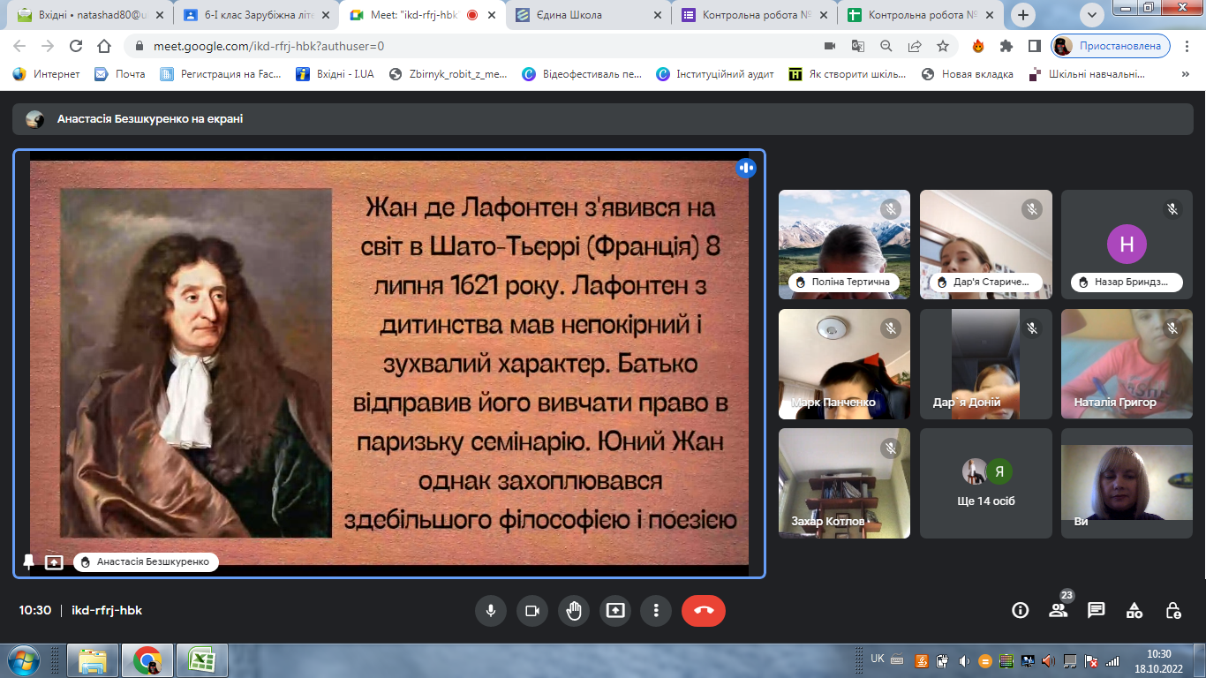Click the flame extension icon
Image resolution: width=1206 pixels, height=678 pixels.
pyautogui.click(x=978, y=46)
